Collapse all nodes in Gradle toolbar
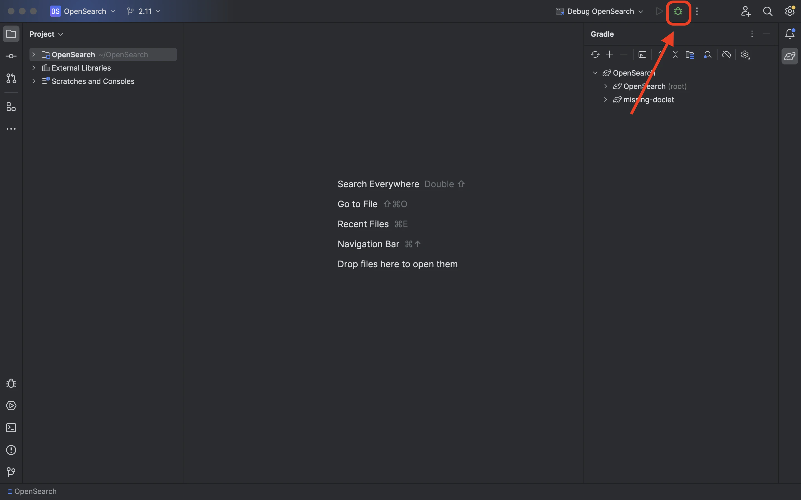The image size is (801, 500). click(675, 54)
